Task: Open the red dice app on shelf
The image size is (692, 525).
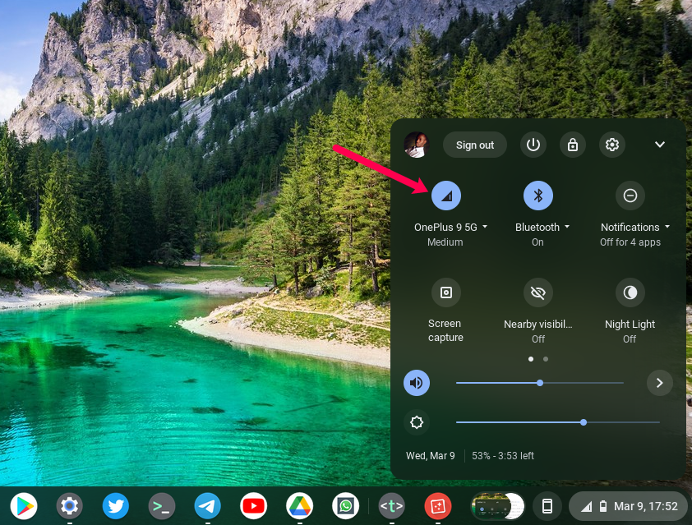Action: [437, 506]
